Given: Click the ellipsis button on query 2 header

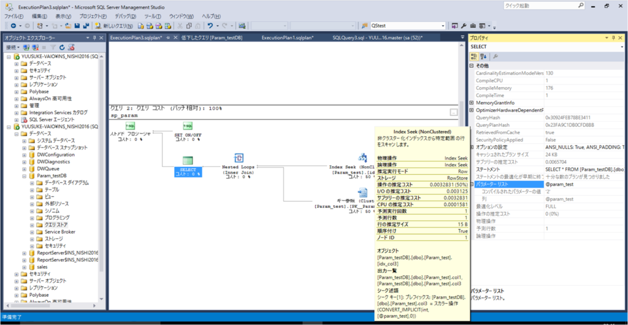Looking at the screenshot, I should pyautogui.click(x=453, y=112).
